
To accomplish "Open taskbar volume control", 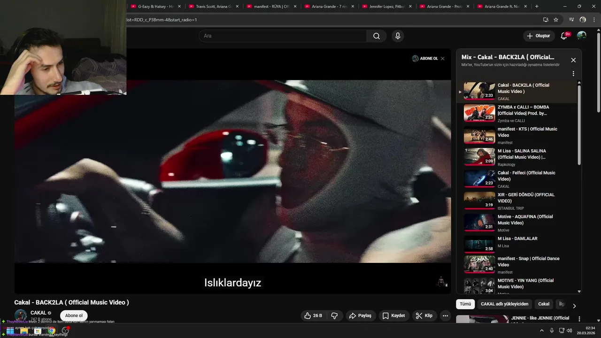I will point(570,330).
